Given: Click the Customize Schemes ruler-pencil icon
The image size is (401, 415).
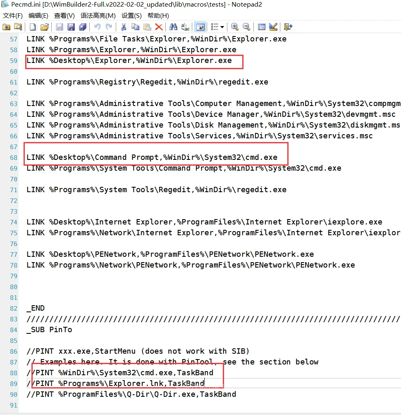Looking at the screenshot, I should click(273, 27).
